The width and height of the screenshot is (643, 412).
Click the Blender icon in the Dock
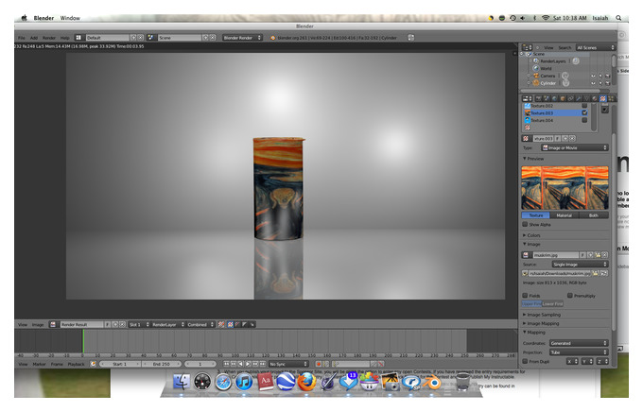point(431,382)
